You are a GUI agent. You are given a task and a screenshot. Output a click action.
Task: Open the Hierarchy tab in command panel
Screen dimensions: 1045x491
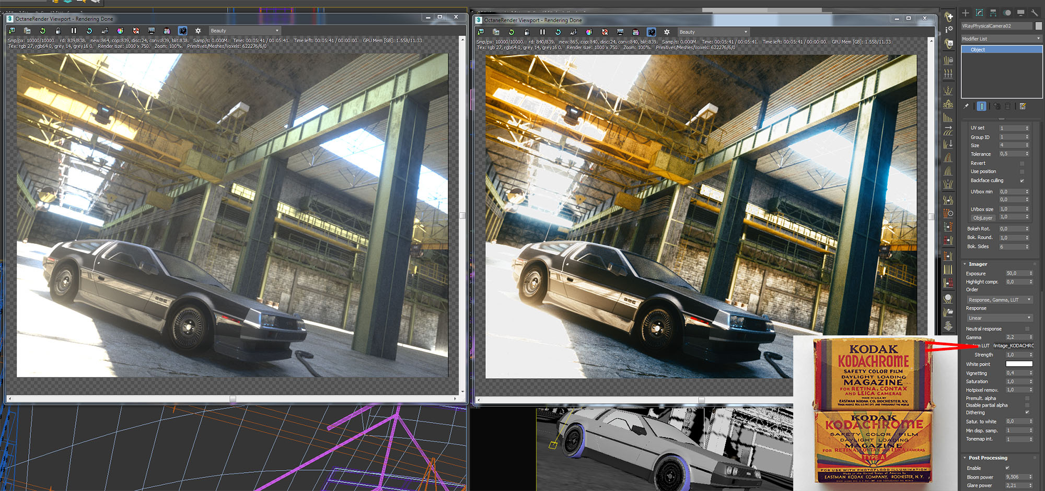(993, 13)
